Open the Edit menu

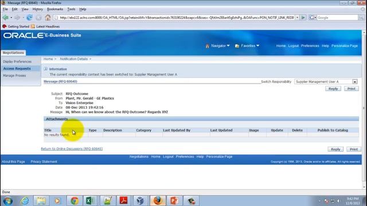click(14, 9)
